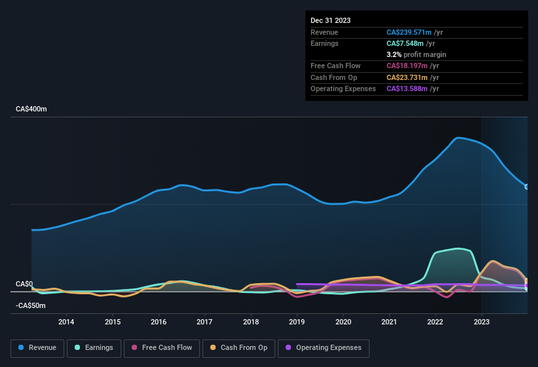The image size is (538, 367).
Task: Click the Earnings row label in tooltip
Action: click(324, 43)
